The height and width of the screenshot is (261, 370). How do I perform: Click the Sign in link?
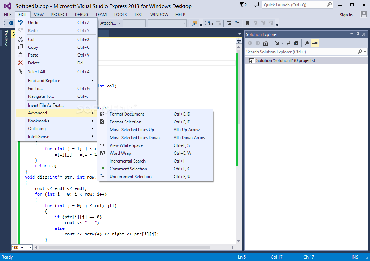click(346, 15)
